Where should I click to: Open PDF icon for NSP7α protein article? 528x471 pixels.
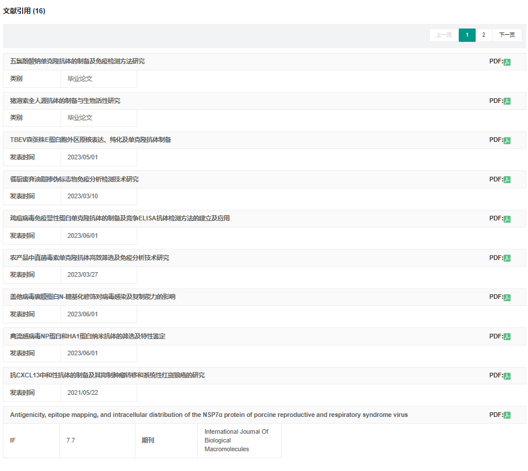pos(507,415)
